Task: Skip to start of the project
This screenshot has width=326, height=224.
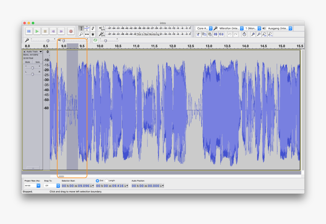Action: click(x=53, y=31)
